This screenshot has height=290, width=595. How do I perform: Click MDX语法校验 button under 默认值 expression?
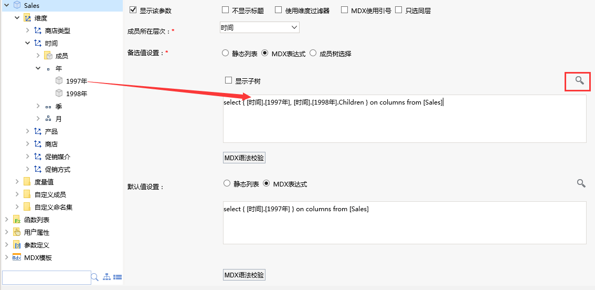(x=244, y=275)
